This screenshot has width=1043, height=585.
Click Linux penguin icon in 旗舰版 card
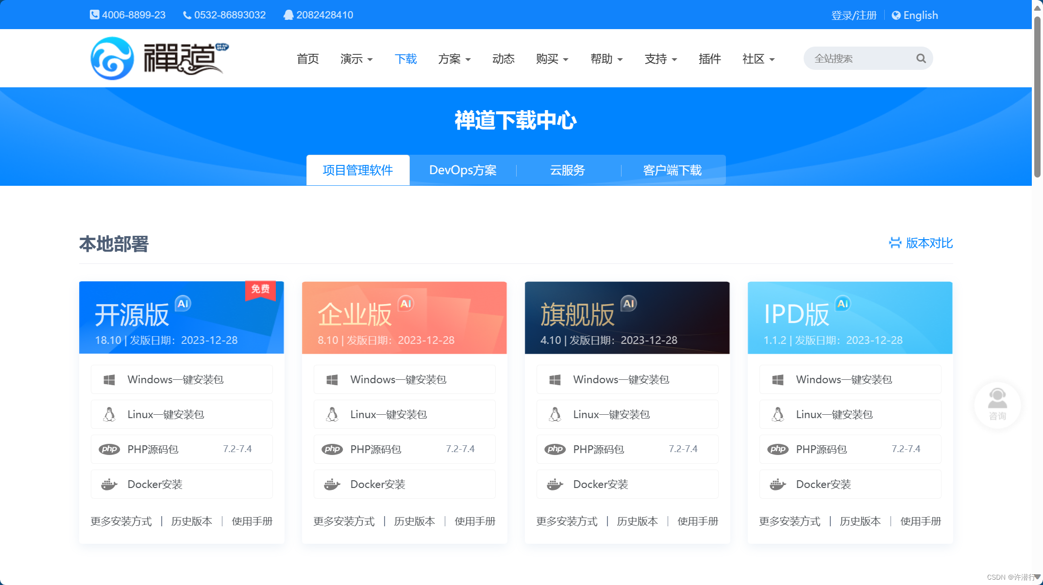555,414
